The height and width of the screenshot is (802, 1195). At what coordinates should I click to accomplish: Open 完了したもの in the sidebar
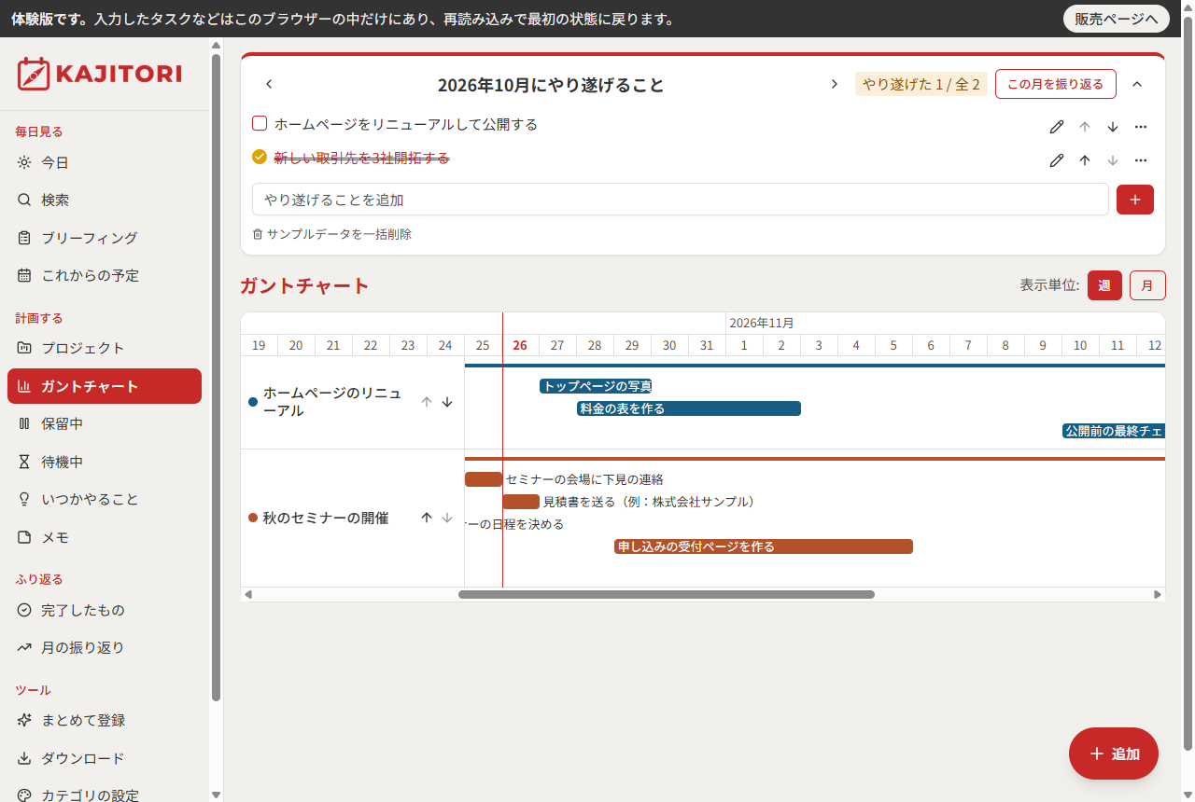pos(105,610)
